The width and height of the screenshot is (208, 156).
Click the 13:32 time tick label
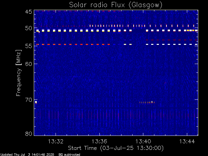point(56,141)
